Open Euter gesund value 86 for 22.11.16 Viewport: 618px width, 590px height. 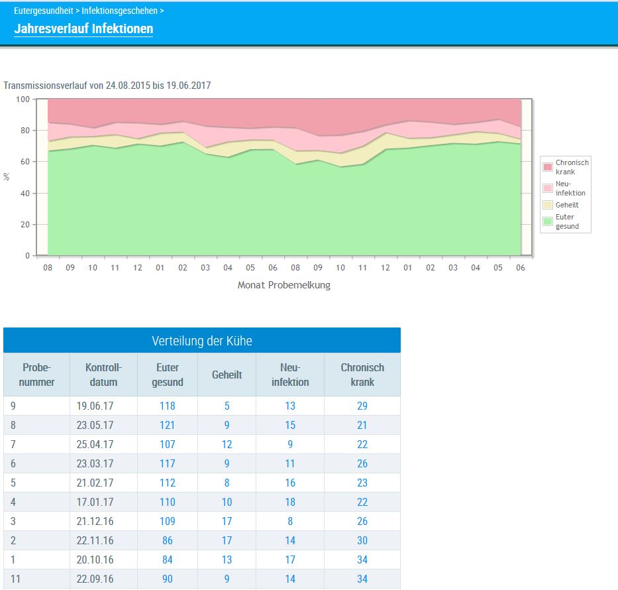pos(167,540)
